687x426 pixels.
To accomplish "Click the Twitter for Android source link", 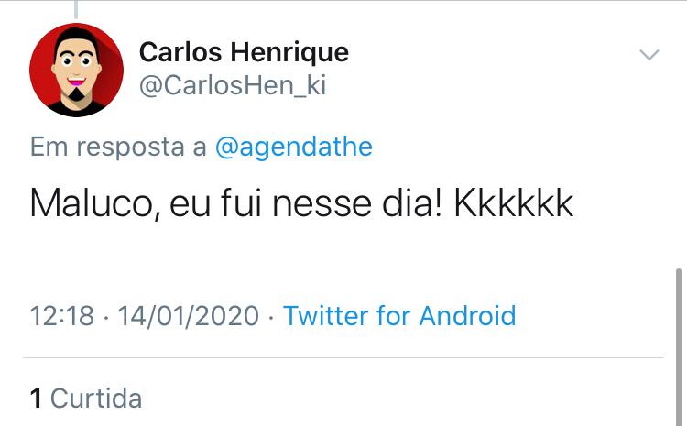I will tap(399, 316).
